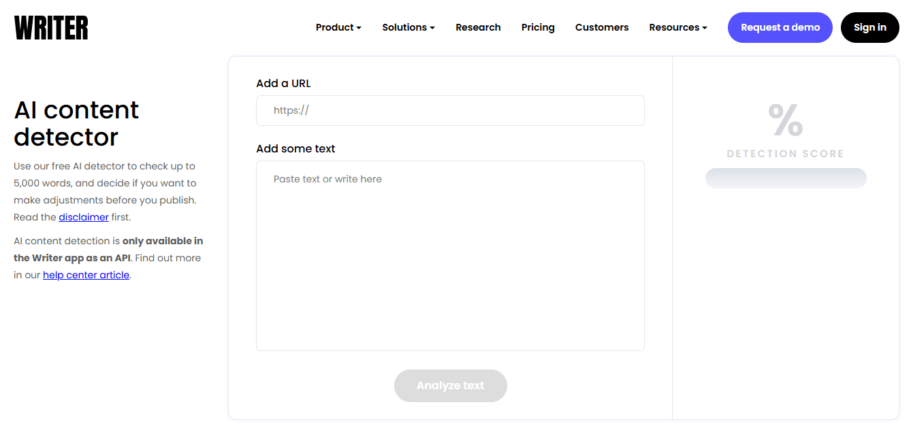Click the Sign in button
The image size is (911, 428).
870,27
